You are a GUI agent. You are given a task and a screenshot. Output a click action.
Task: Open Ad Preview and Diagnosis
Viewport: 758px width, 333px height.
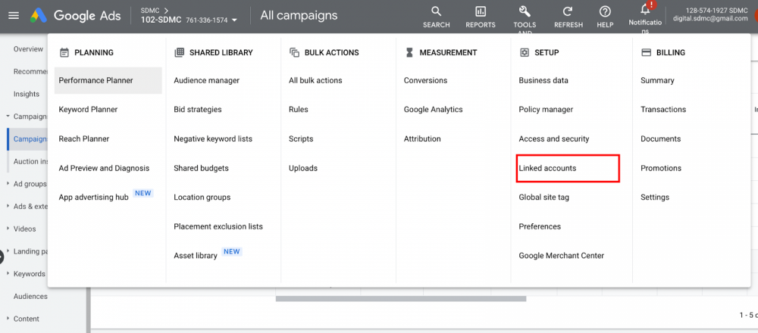pos(104,169)
